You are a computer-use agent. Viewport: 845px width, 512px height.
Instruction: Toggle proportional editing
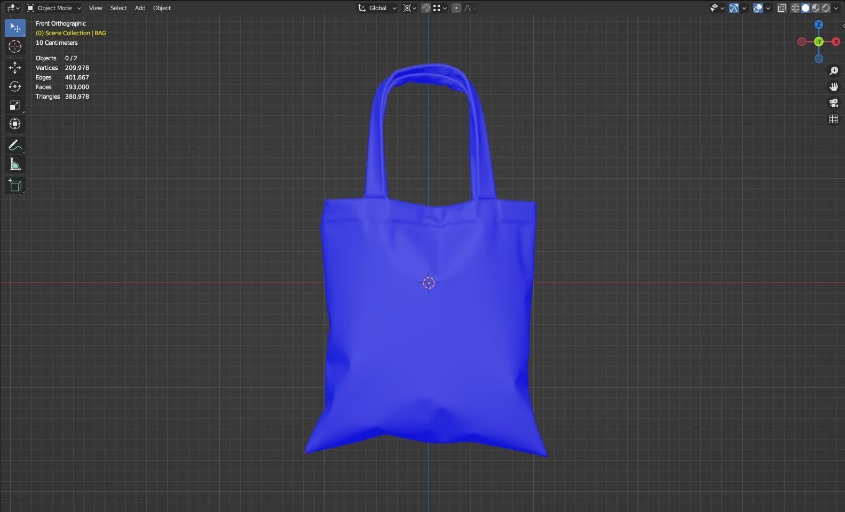[456, 8]
